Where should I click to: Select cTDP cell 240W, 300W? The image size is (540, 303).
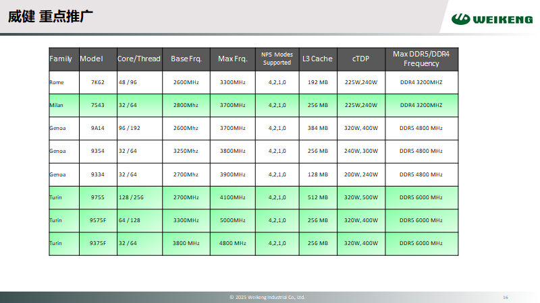(x=361, y=151)
